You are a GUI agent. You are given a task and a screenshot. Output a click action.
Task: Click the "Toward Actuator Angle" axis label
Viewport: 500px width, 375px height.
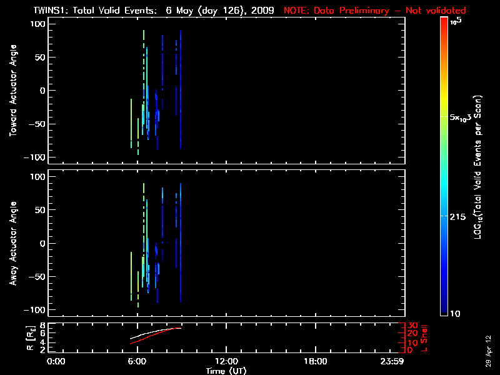click(13, 91)
